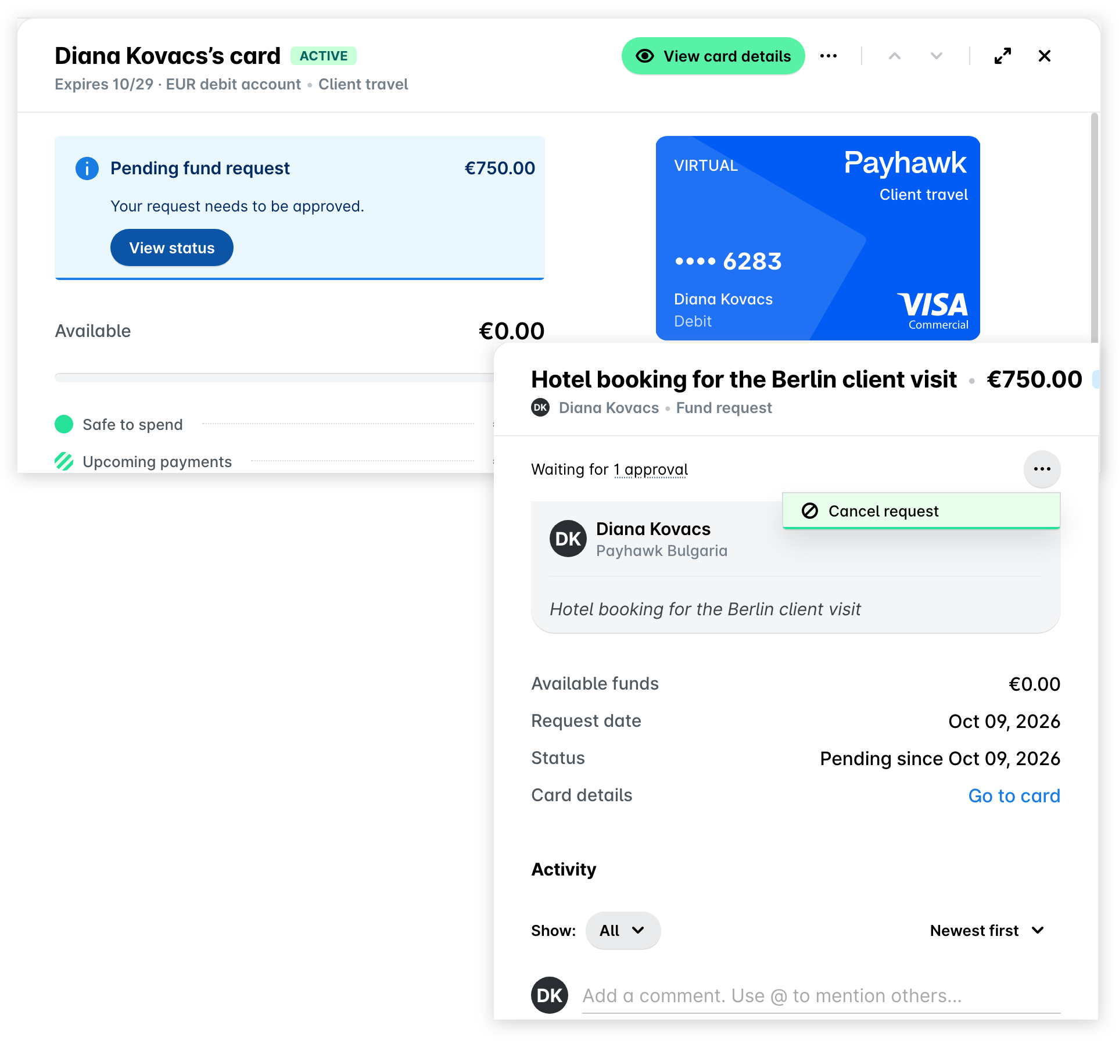Click the View status button

(x=172, y=248)
